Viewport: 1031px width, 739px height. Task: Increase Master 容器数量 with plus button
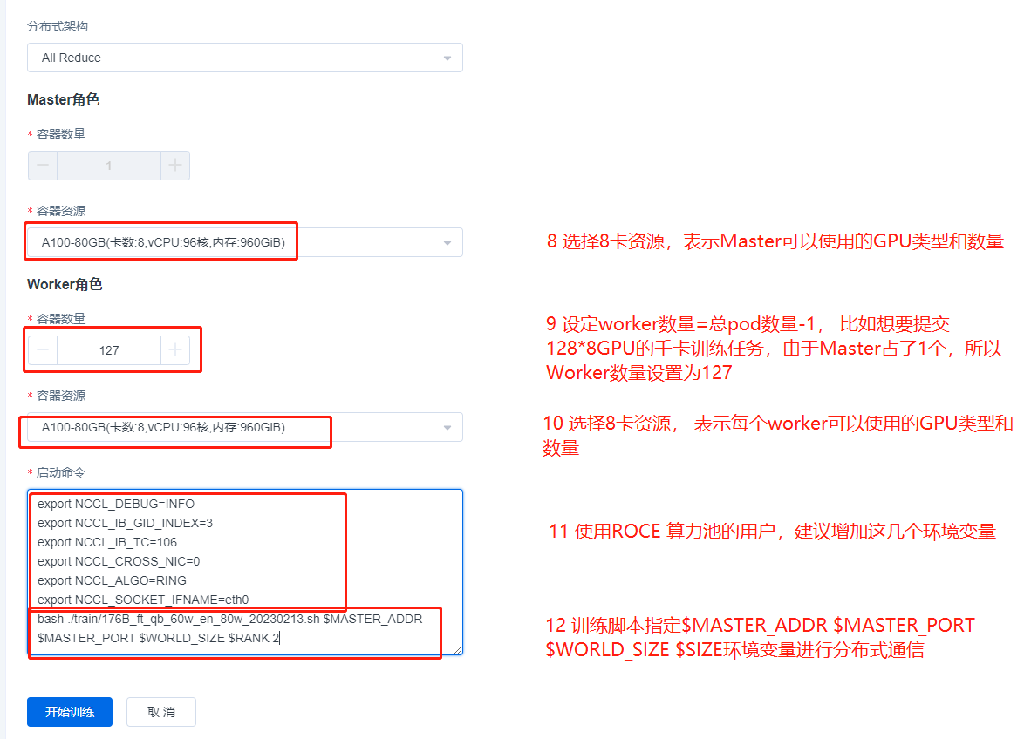click(175, 166)
